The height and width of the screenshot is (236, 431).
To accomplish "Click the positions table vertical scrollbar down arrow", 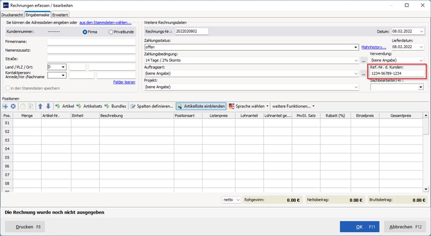I will point(426,189).
